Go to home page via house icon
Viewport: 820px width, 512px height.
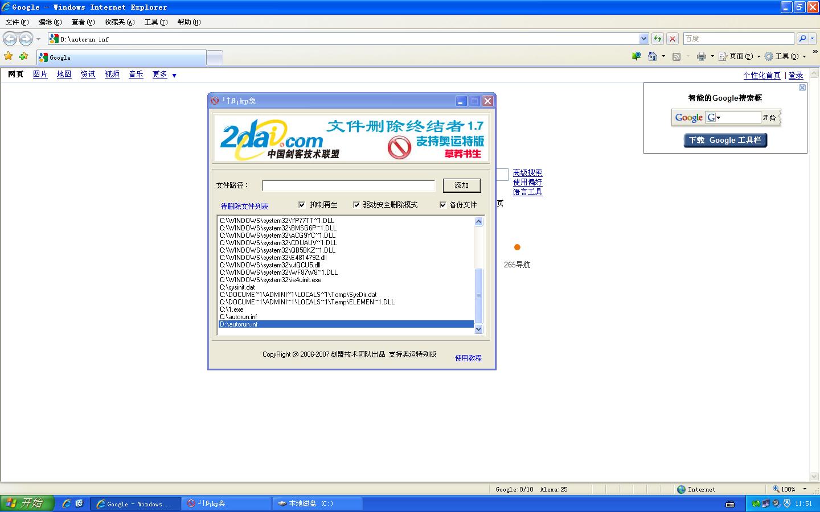coord(653,56)
